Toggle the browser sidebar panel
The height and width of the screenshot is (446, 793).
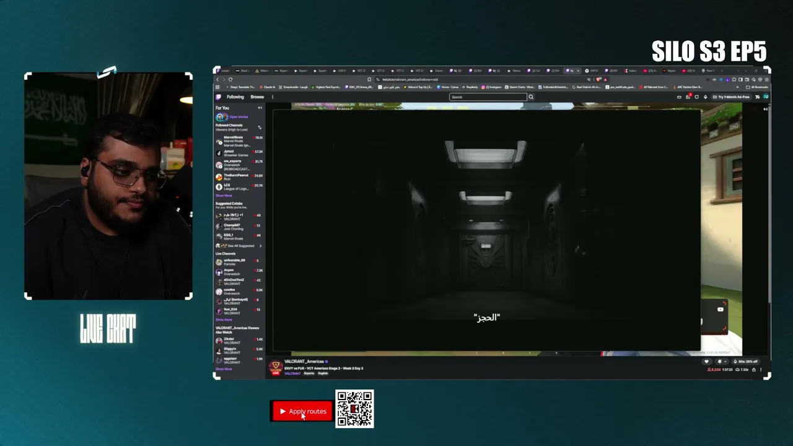point(741,79)
